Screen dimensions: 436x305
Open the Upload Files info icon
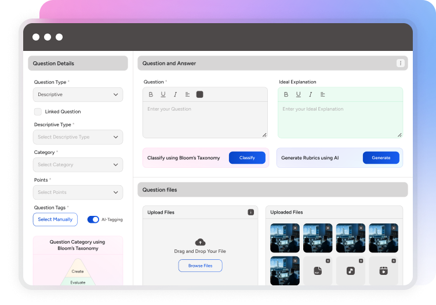(250, 212)
